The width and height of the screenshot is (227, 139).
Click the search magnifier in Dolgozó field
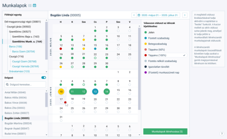(x=7, y=85)
